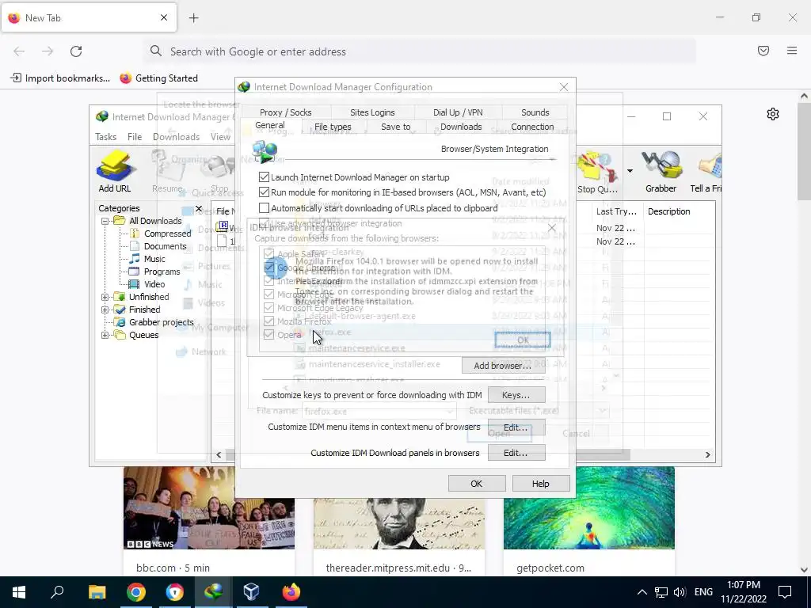This screenshot has height=608, width=811.
Task: Open the Downloads menu in IDM
Action: 176,137
